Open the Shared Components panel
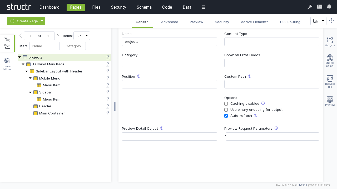Viewport: 337px width, 189px height. 330,61
